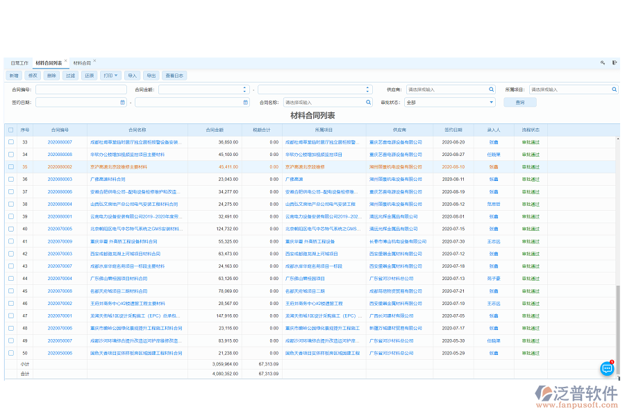Select the checkbox for row 50
The width and height of the screenshot is (625, 416).
pos(10,353)
